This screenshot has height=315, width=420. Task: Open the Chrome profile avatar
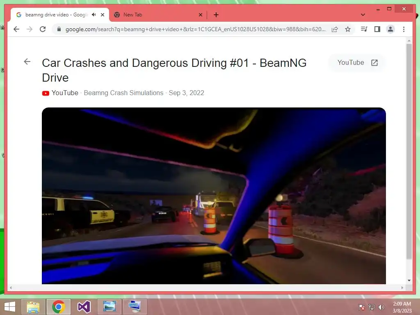point(390,29)
